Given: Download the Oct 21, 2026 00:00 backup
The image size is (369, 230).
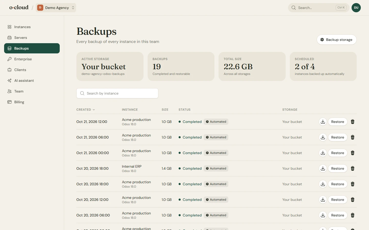Looking at the screenshot, I should click(323, 153).
